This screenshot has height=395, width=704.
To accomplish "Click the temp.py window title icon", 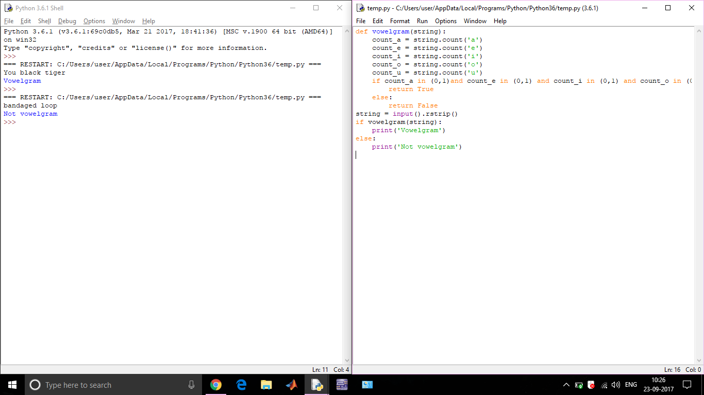I will coord(360,8).
